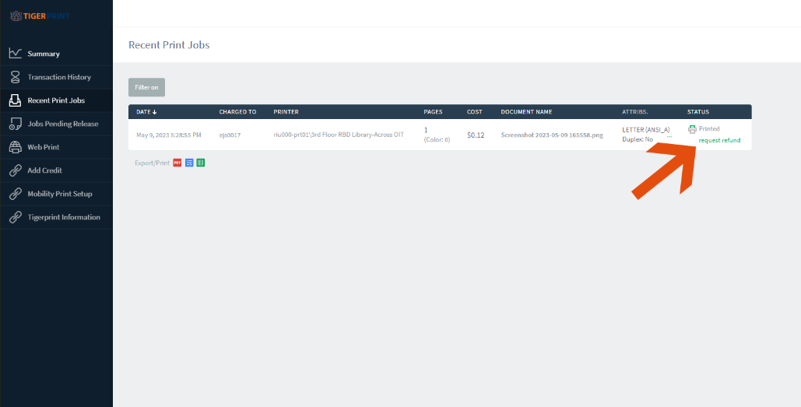This screenshot has width=801, height=407.
Task: Open Jobs Pending Release
Action: [x=63, y=124]
